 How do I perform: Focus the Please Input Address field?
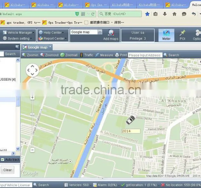145,55
